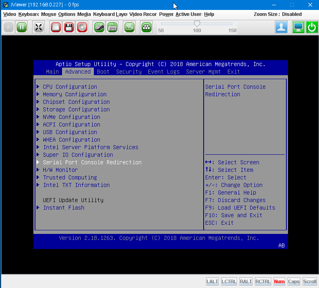This screenshot has height=288, width=319.
Task: Expand CPU Configuration submenu
Action: pos(70,87)
